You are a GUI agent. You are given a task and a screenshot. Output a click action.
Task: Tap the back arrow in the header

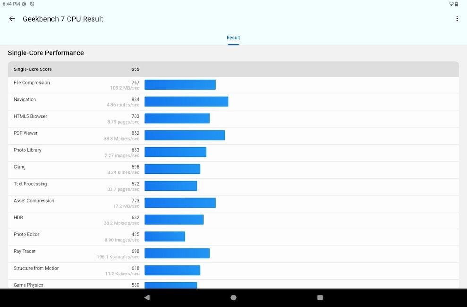coord(12,19)
